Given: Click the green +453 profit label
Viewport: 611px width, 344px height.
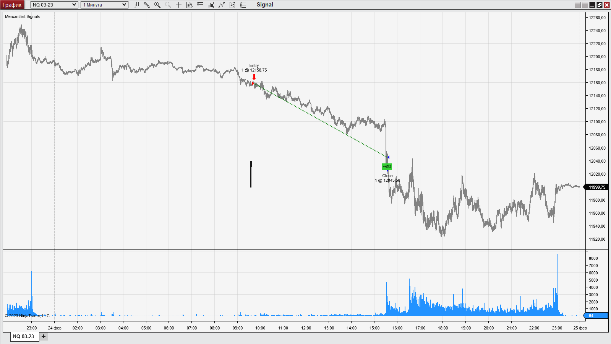Looking at the screenshot, I should [x=387, y=166].
